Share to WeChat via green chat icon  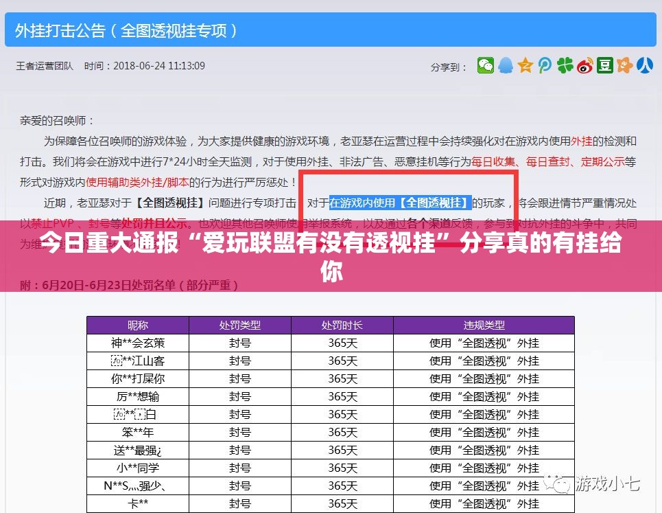click(x=486, y=65)
